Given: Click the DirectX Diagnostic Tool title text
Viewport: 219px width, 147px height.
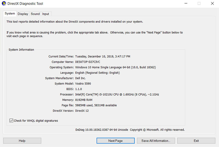Looking at the screenshot, I should tap(25, 4).
